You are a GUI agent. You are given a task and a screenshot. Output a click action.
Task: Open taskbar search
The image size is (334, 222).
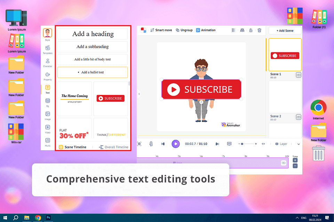[x=16, y=218]
